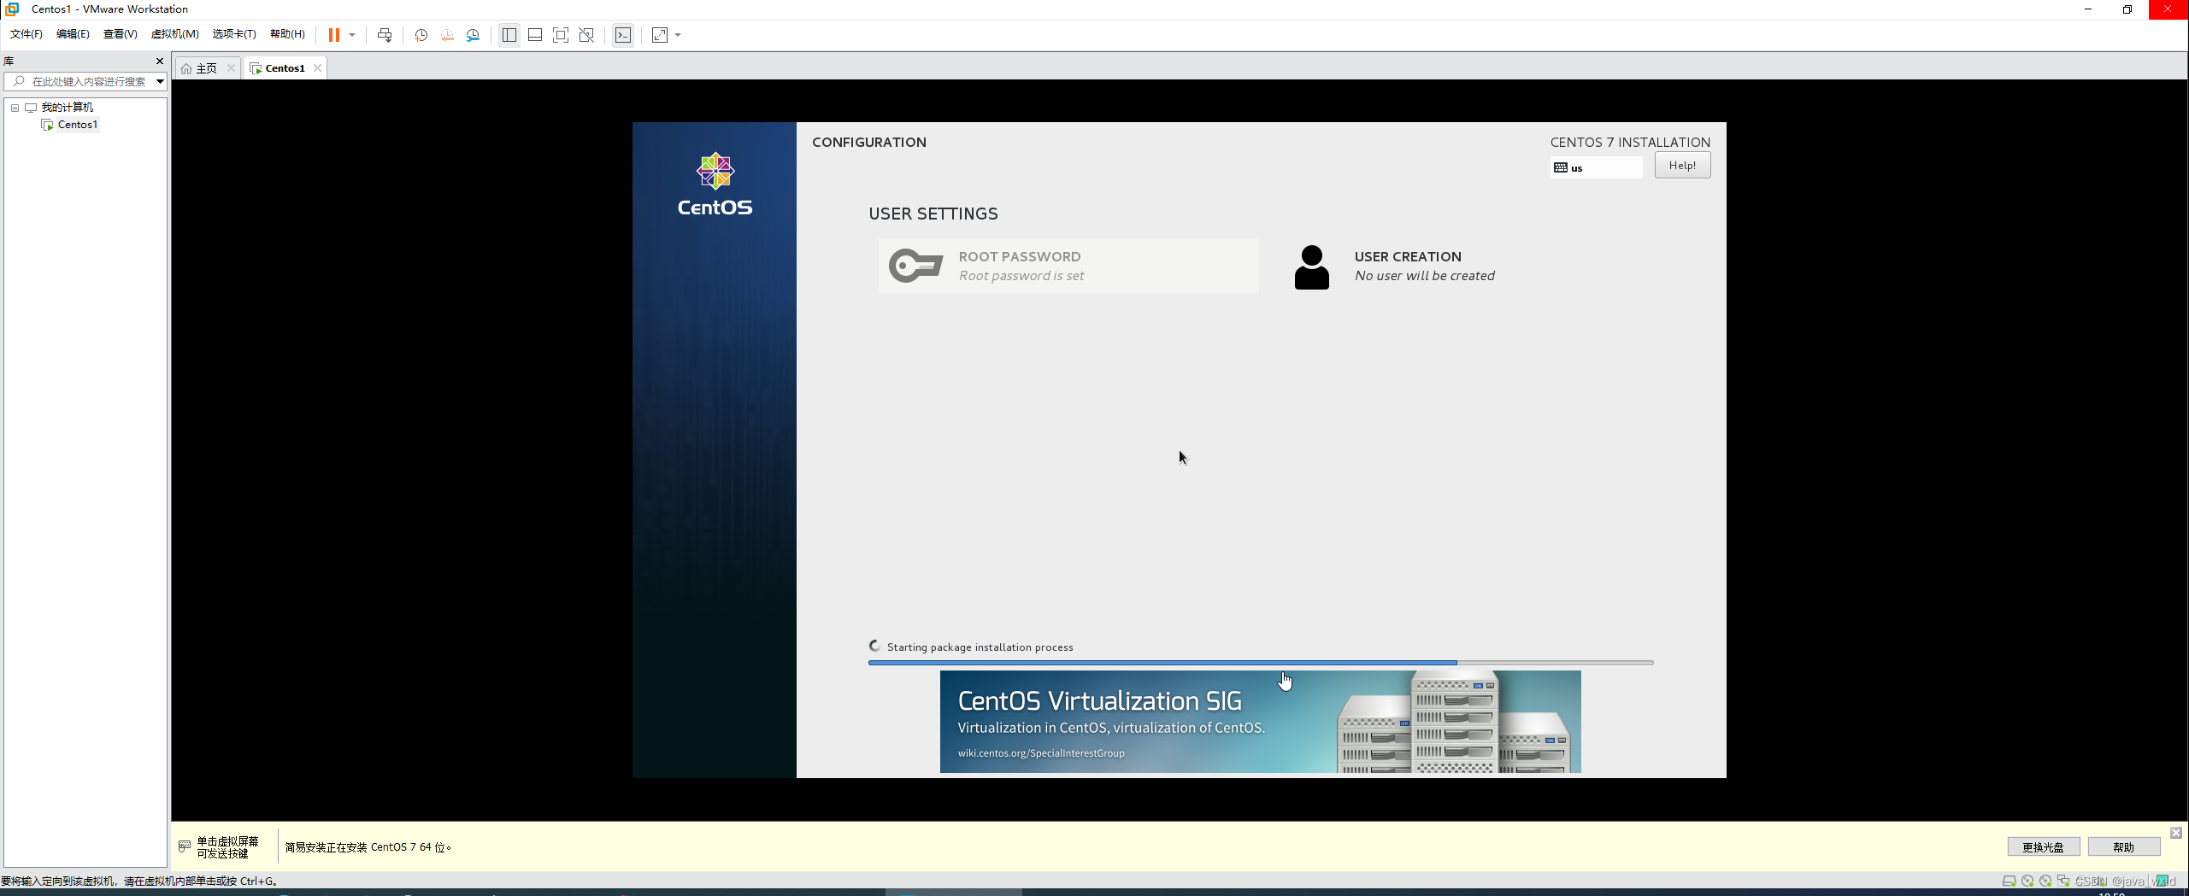Click the stretch guest display icon
The image size is (2189, 896).
(x=660, y=35)
